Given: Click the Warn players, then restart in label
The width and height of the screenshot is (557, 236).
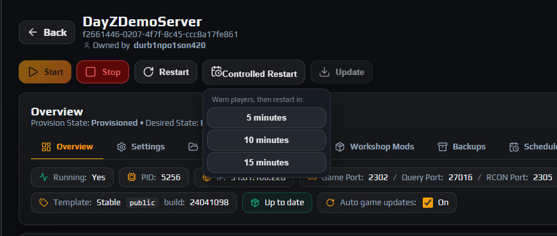Looking at the screenshot, I should coord(258,99).
